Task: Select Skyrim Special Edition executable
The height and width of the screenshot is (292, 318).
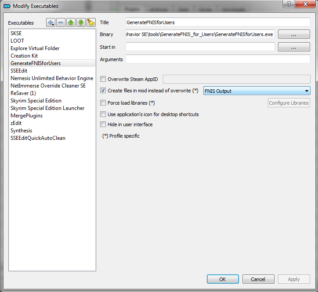Action: (x=52, y=101)
